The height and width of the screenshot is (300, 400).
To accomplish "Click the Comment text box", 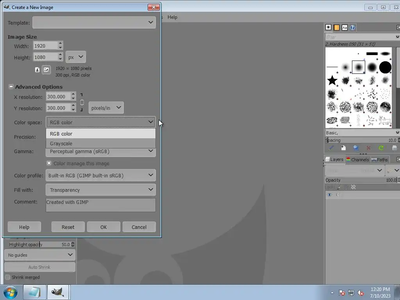I will pos(100,205).
